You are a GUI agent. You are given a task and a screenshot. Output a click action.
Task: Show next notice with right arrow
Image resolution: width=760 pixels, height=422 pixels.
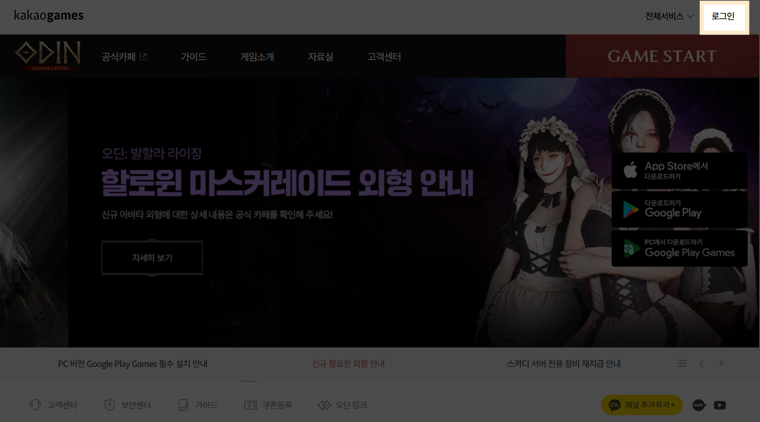pos(721,363)
